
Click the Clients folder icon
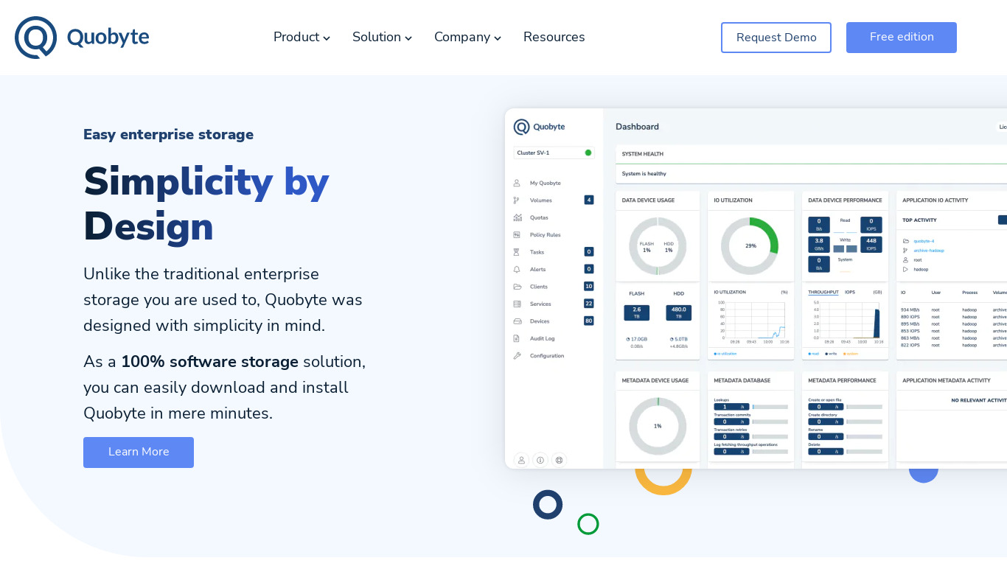coord(517,287)
